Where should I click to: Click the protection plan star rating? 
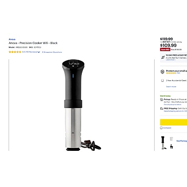click(171, 73)
